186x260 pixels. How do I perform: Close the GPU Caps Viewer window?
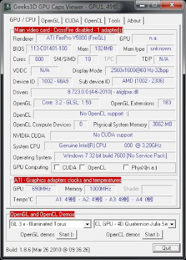coord(172,5)
